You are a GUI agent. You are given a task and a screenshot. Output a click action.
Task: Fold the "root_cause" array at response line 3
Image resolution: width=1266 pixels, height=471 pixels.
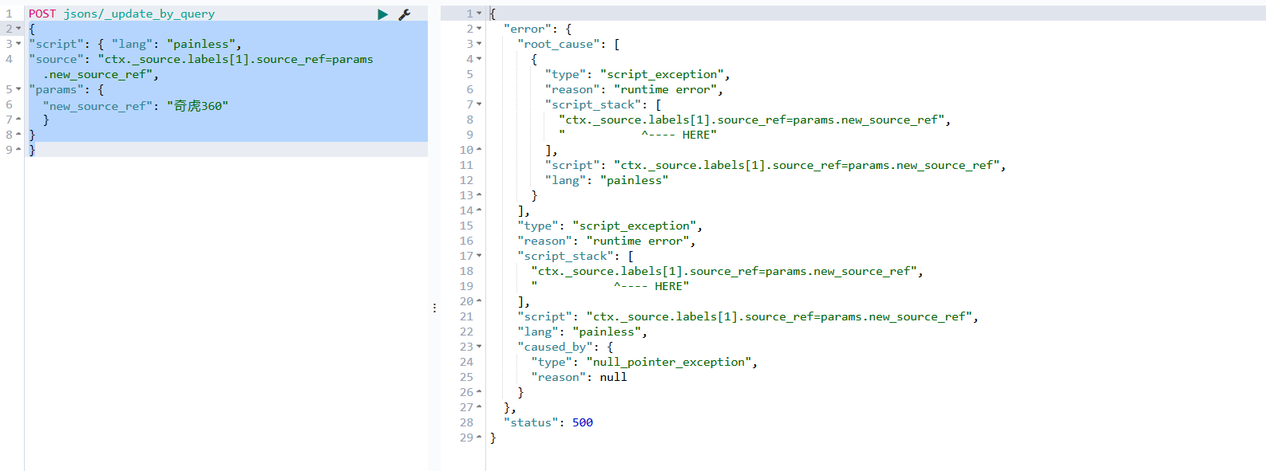(x=479, y=44)
